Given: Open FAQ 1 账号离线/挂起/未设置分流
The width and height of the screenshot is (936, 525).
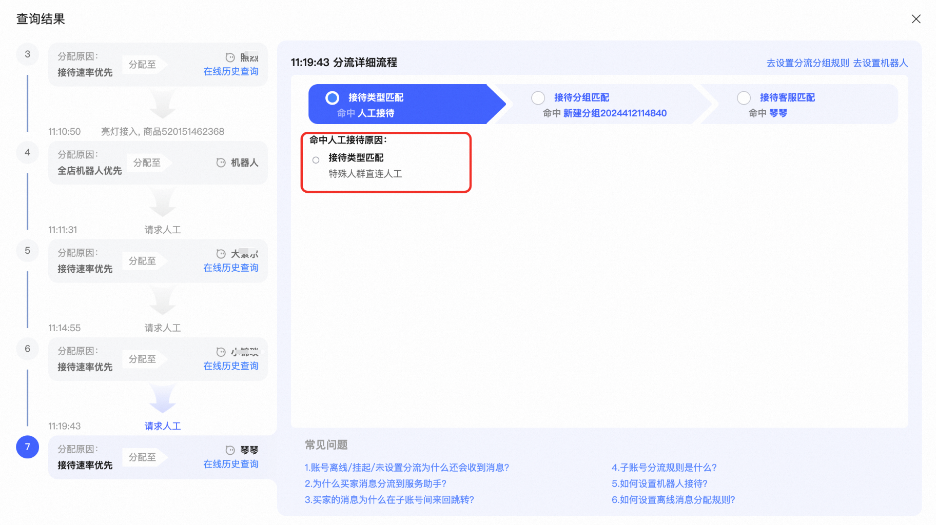Looking at the screenshot, I should (x=407, y=468).
